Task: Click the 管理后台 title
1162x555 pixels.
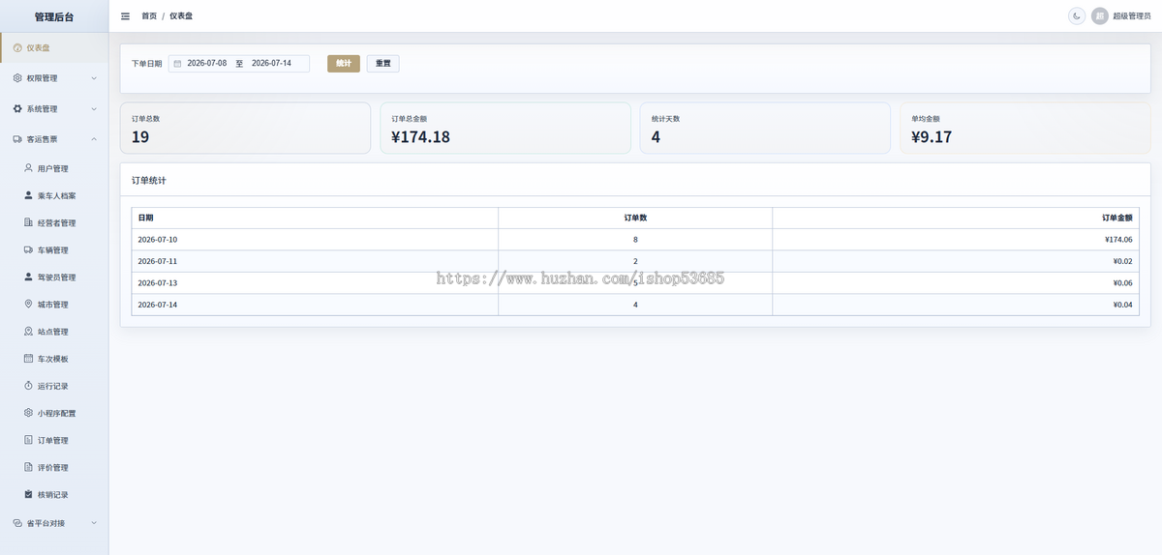Action: coord(54,16)
